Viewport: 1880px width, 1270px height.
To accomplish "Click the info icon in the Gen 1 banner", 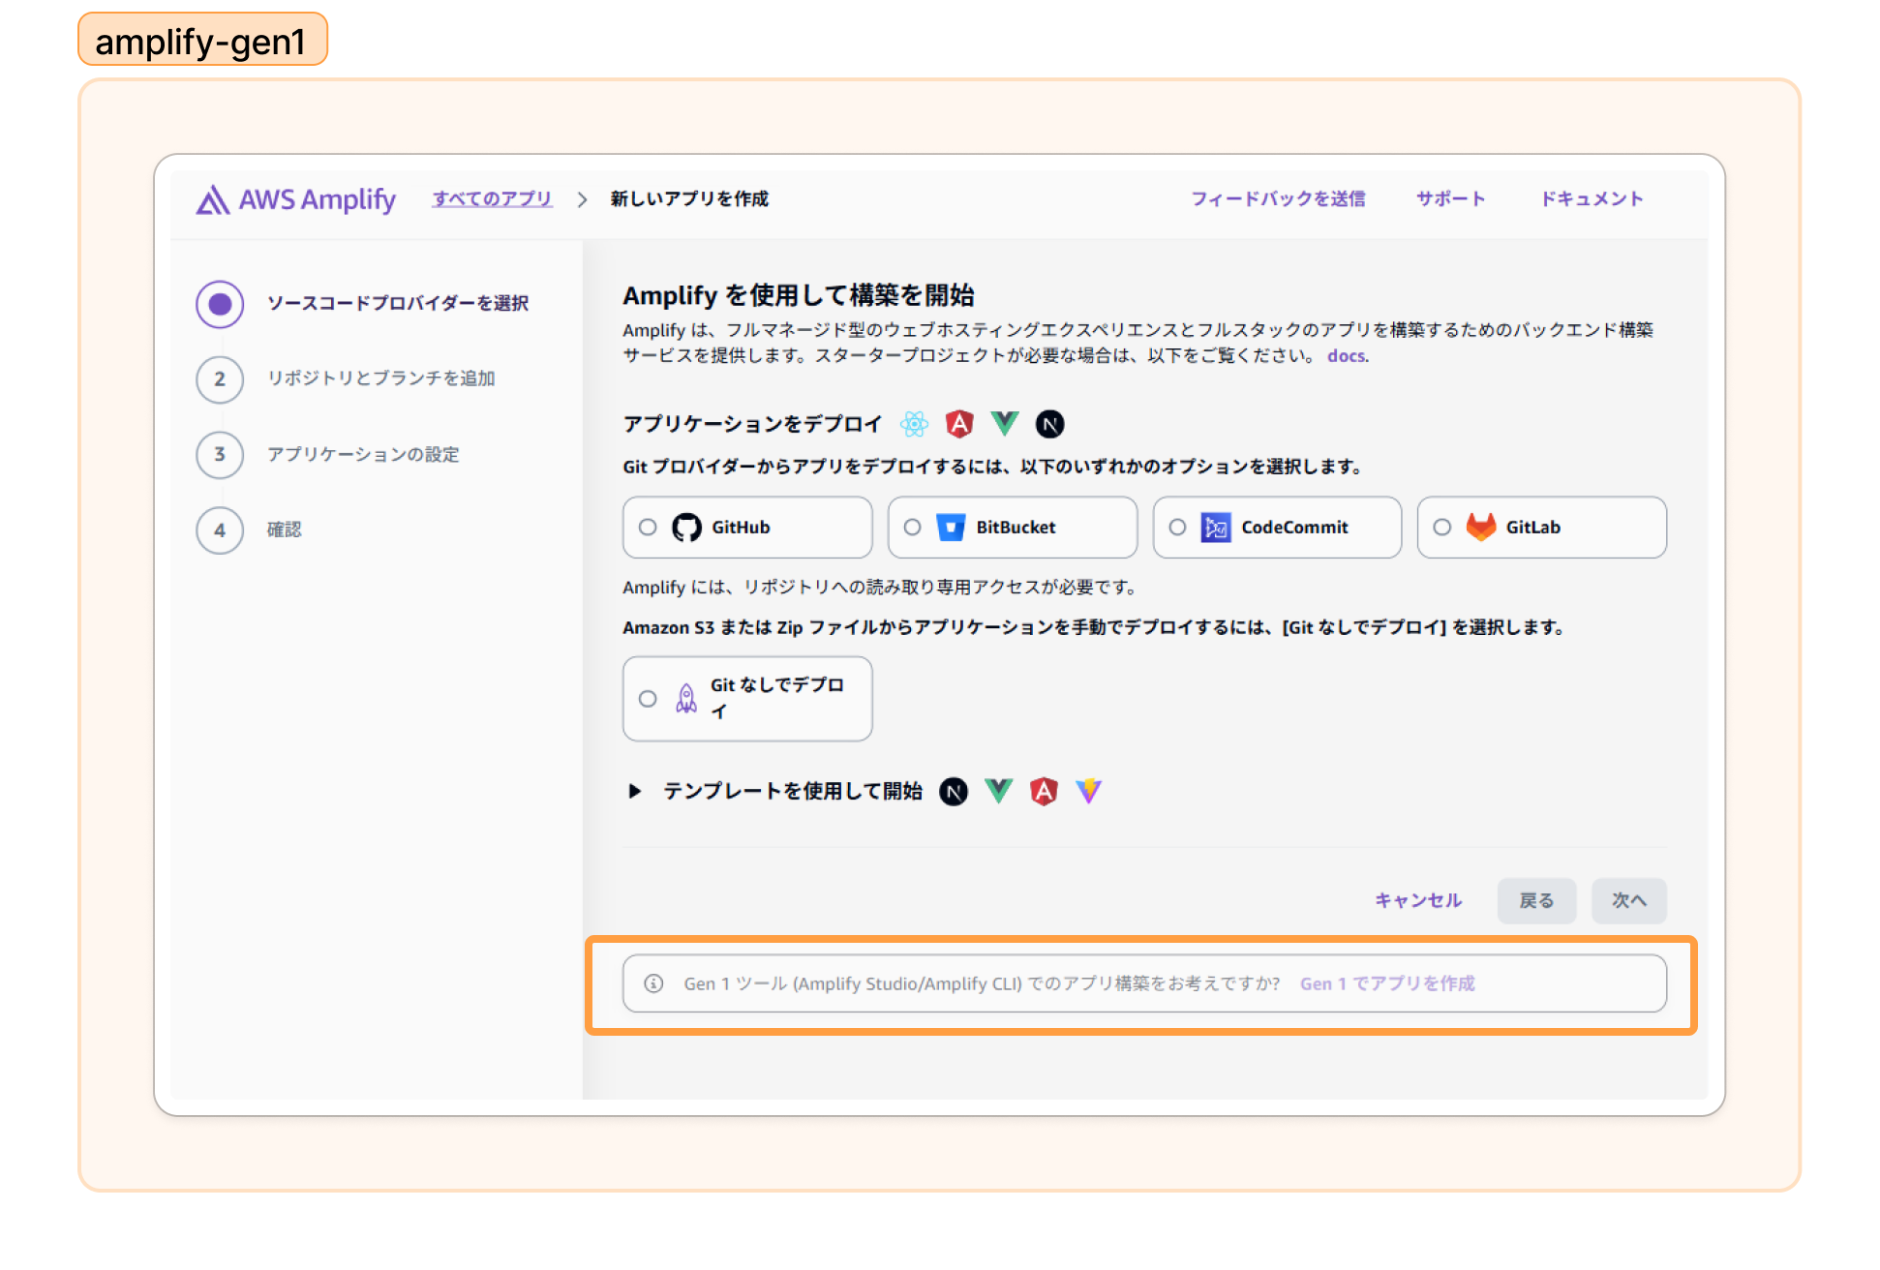I will pos(654,983).
